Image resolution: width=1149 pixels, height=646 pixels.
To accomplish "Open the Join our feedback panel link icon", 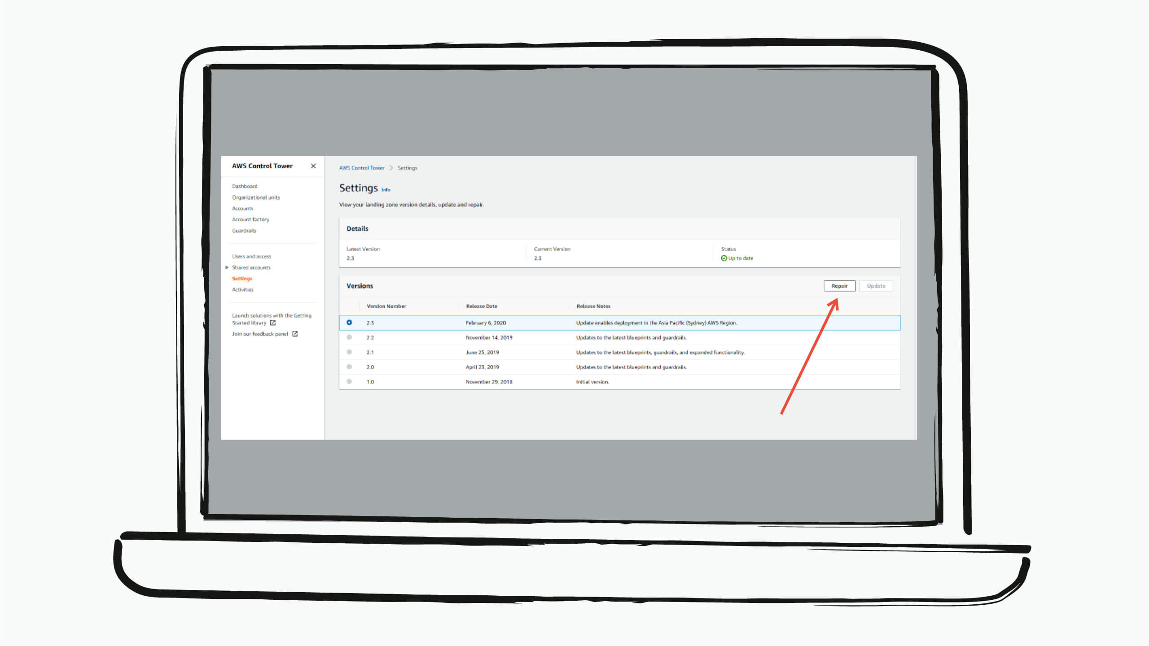I will [295, 334].
